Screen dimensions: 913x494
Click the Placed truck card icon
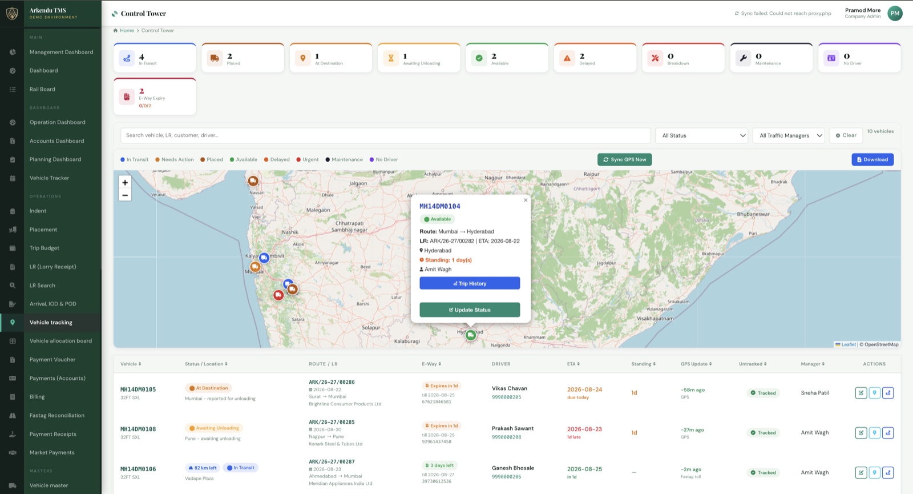215,58
